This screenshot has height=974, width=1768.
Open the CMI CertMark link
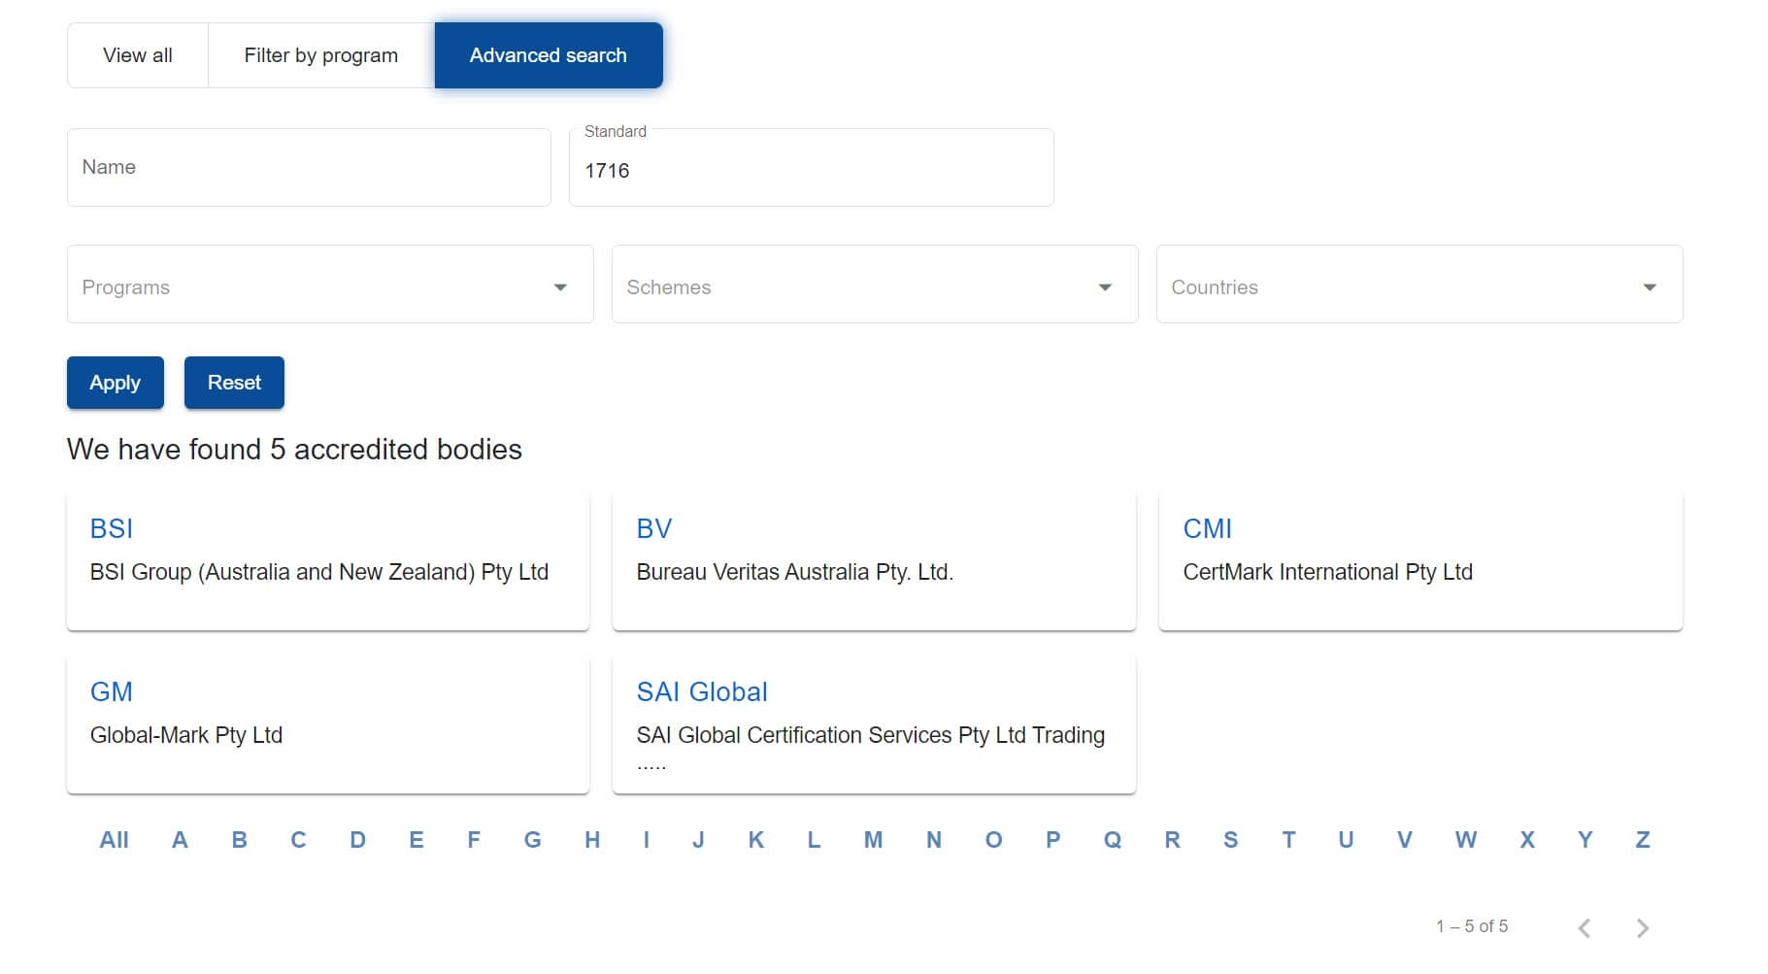[1208, 528]
